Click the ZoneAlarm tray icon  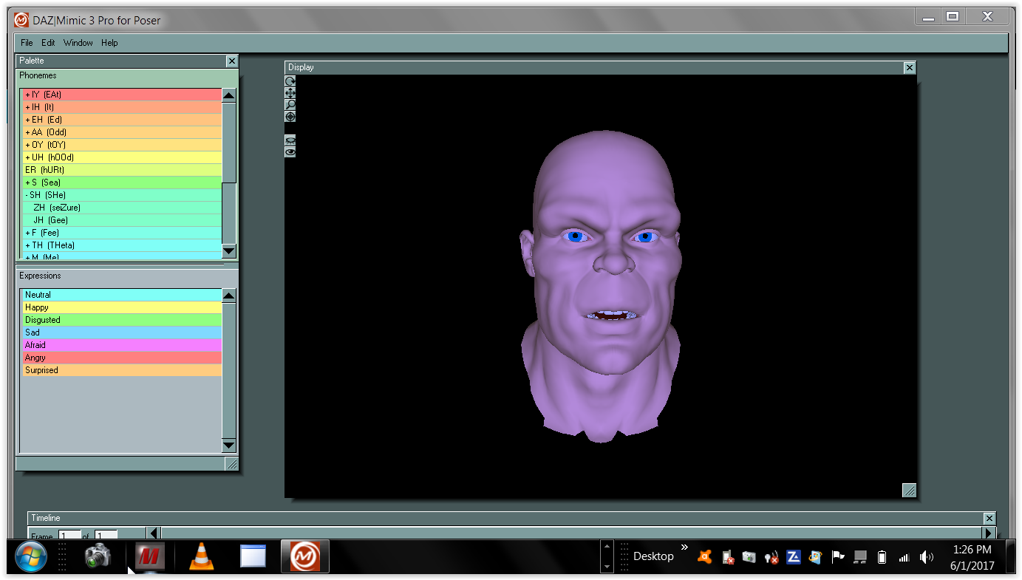[794, 557]
